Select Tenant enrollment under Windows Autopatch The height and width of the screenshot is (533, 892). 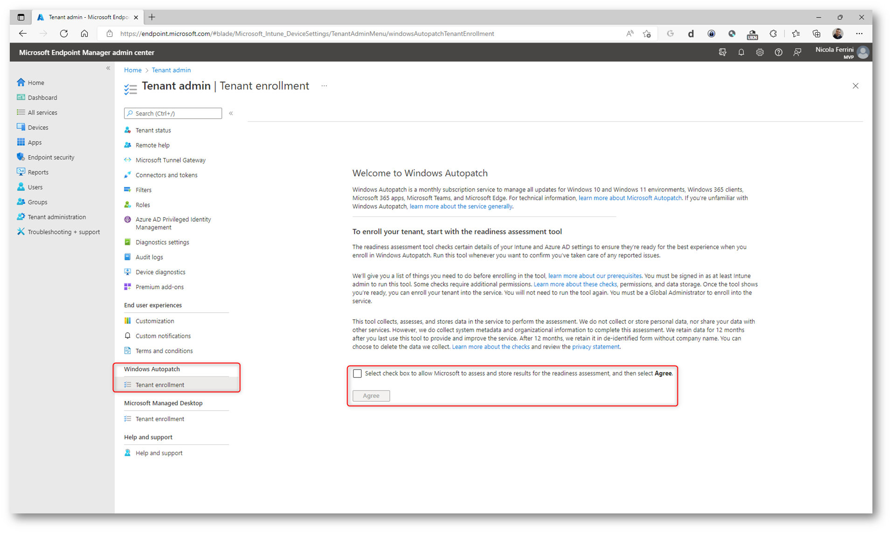(x=159, y=385)
